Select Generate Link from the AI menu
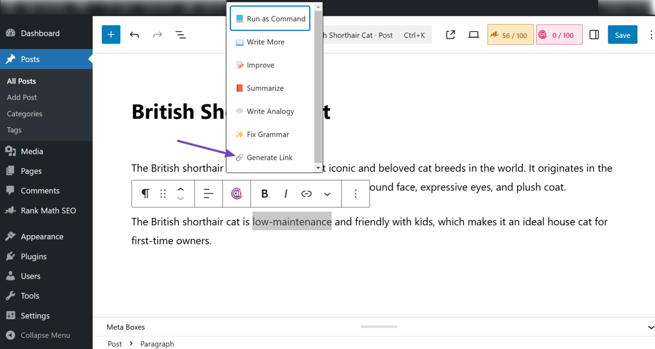The width and height of the screenshot is (655, 349). coord(269,157)
